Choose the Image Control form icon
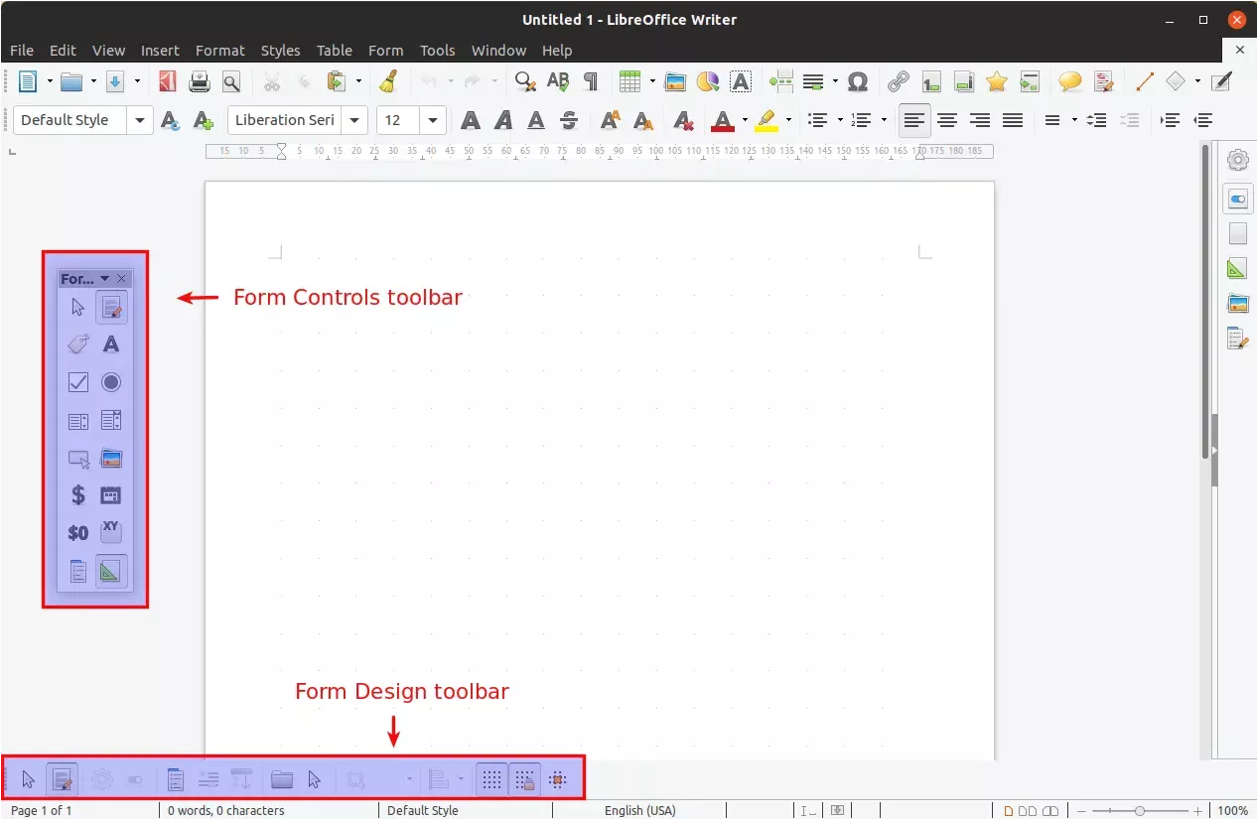This screenshot has height=819, width=1257. 111,458
